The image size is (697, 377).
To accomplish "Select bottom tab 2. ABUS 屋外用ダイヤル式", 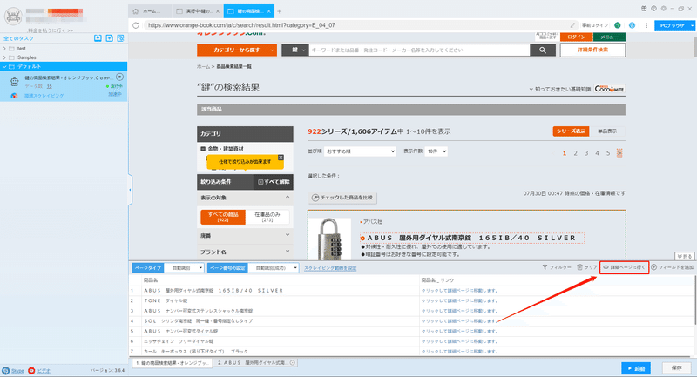I will pyautogui.click(x=256, y=363).
